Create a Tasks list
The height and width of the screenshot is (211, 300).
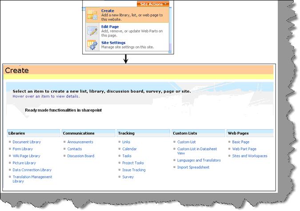[127, 156]
